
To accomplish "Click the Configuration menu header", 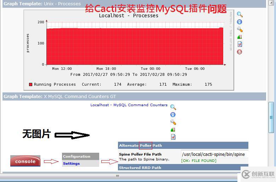I will tap(80, 156).
